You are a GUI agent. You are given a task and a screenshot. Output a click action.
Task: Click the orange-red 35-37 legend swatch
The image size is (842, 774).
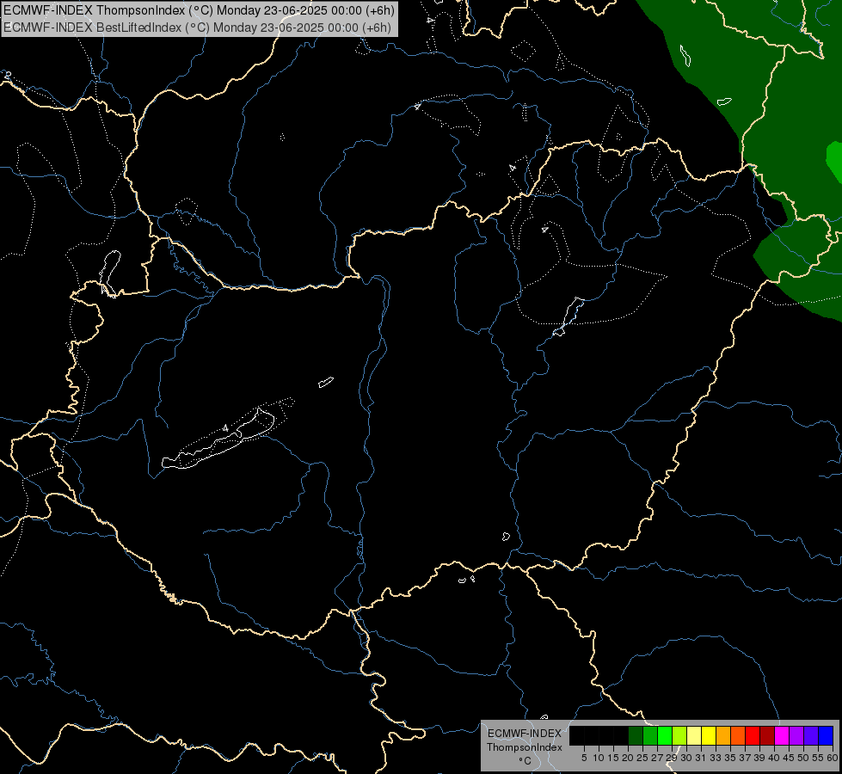coord(738,735)
